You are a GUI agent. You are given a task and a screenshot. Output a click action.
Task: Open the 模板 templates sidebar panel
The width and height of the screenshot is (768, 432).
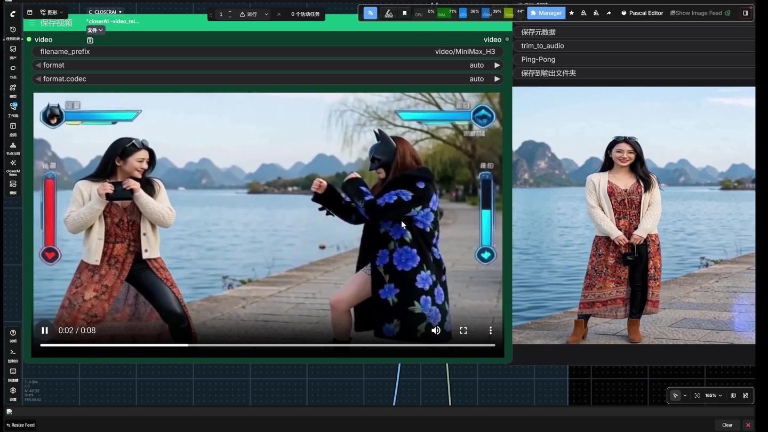13,187
